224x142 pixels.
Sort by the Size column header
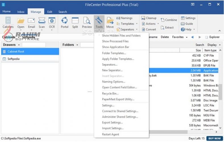pos(191,50)
